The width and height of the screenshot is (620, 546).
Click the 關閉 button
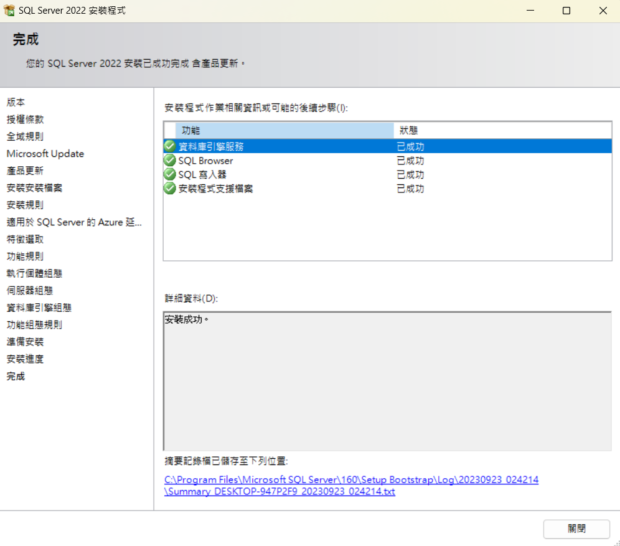click(576, 529)
